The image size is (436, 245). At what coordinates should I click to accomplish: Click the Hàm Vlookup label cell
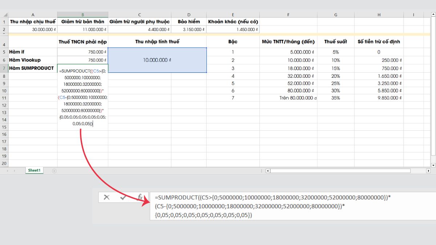click(33, 60)
